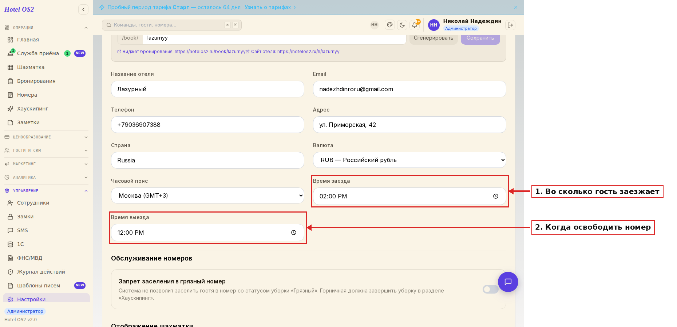Toggle dark mode moon icon
The width and height of the screenshot is (677, 327).
pos(402,25)
